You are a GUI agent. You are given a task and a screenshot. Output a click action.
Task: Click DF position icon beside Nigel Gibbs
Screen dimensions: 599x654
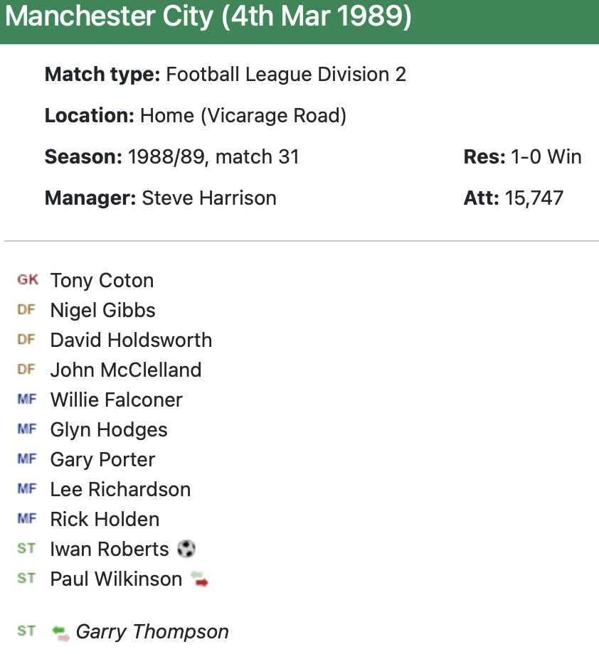(26, 310)
